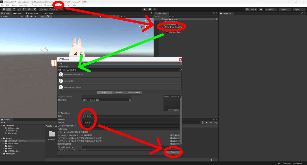
Task: Open the Component menu
Action: coord(37,5)
